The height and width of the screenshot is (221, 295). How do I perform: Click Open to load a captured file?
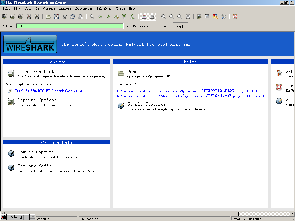[x=132, y=71]
